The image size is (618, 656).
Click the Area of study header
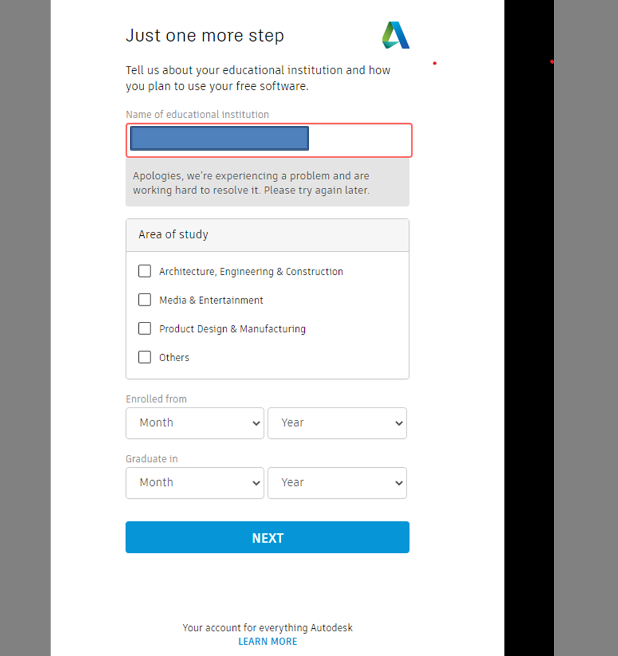tap(173, 234)
